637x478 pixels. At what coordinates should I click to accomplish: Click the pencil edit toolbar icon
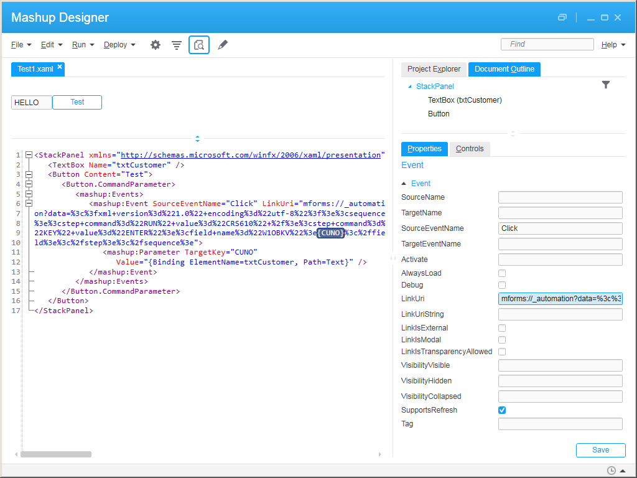click(x=223, y=45)
